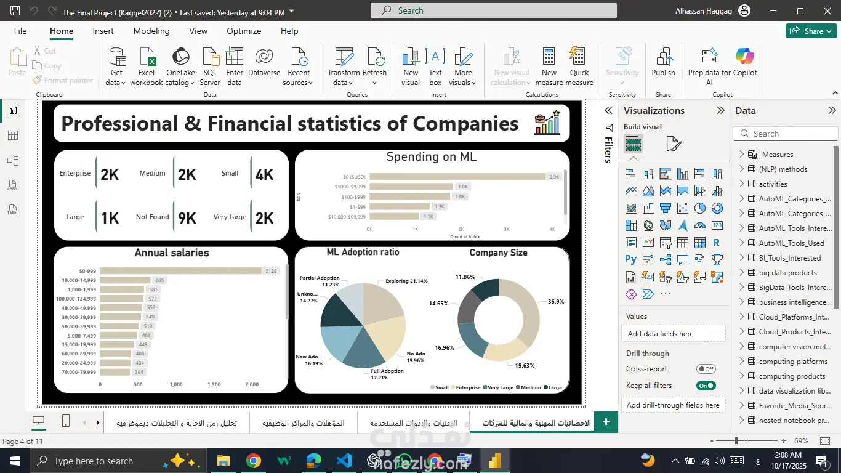This screenshot has height=473, width=841.
Task: Select the Line chart visual
Action: (631, 191)
